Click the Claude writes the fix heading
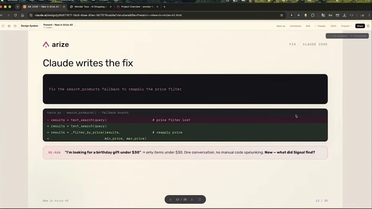The height and width of the screenshot is (209, 372). (x=88, y=63)
